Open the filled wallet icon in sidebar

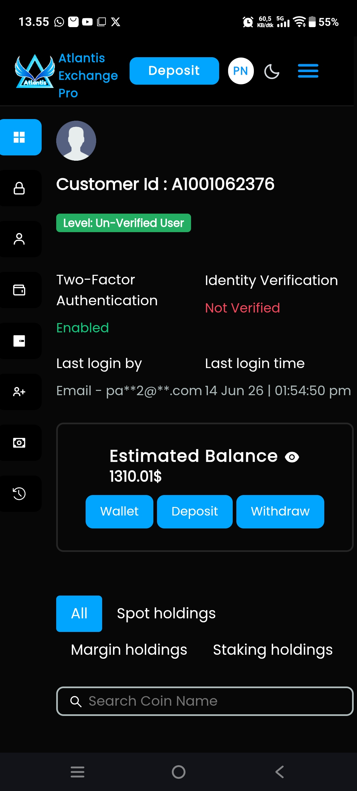coord(19,341)
